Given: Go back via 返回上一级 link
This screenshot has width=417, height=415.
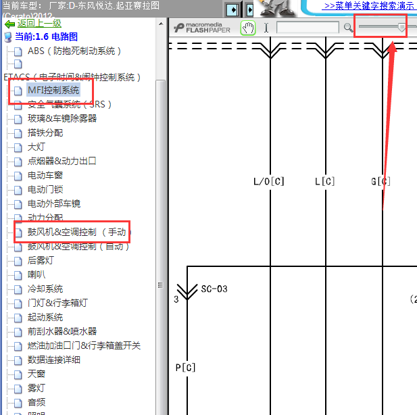Looking at the screenshot, I should point(39,24).
